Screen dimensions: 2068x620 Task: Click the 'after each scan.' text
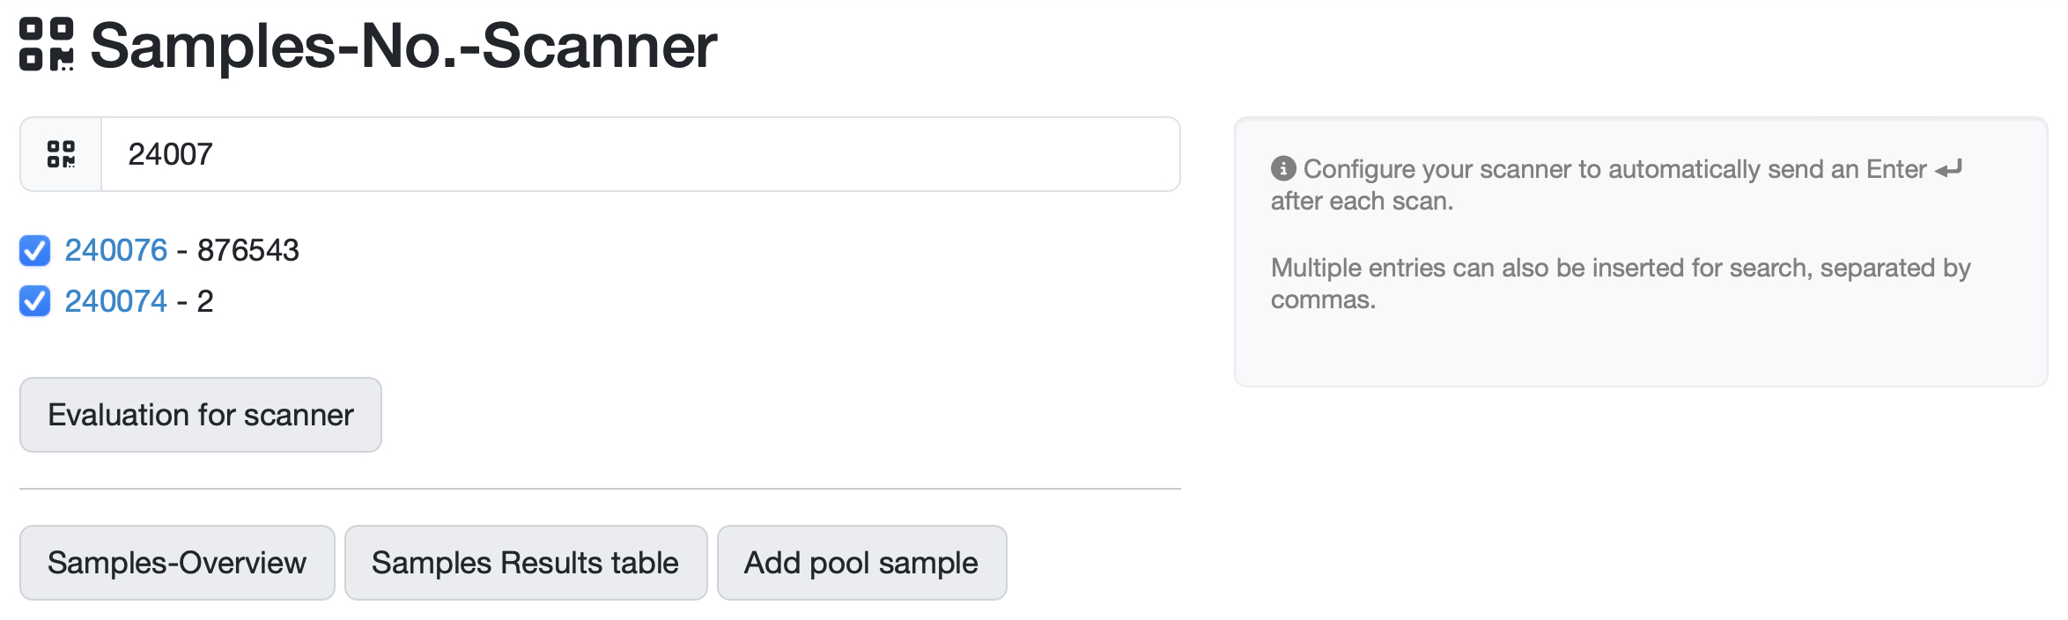point(1362,201)
